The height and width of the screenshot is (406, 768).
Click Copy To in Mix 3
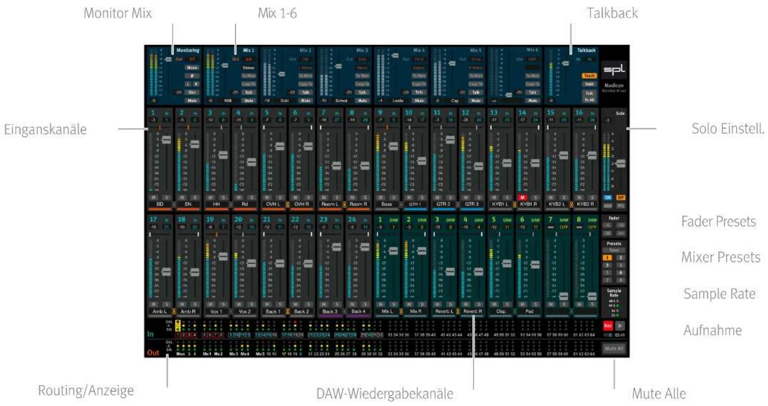pos(362,84)
